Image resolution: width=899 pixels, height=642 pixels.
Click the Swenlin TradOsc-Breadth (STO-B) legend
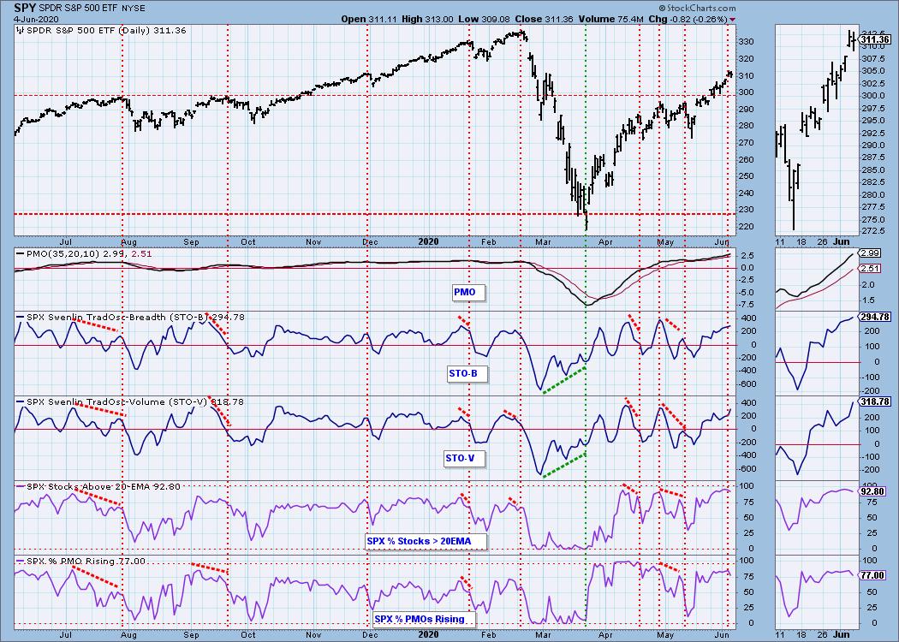point(135,317)
